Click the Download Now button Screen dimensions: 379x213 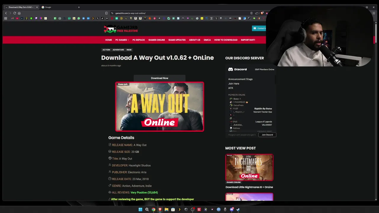click(x=160, y=78)
